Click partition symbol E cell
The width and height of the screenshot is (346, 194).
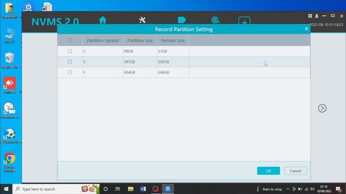pyautogui.click(x=103, y=62)
